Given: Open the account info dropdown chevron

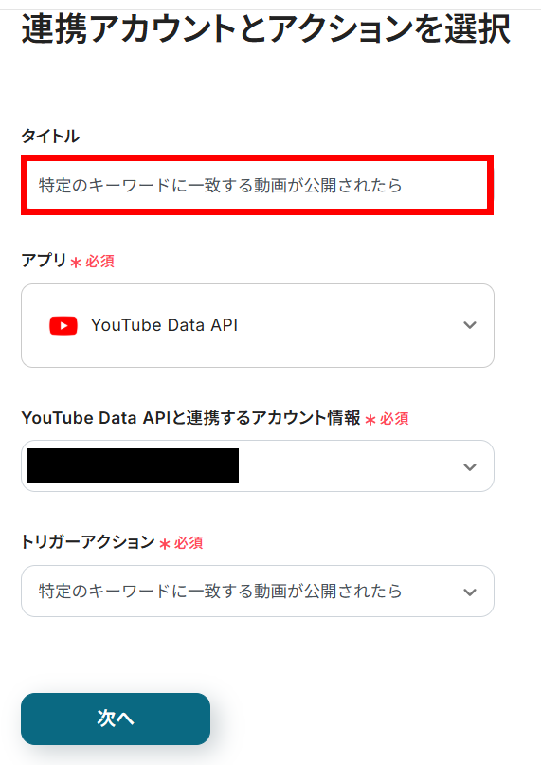Looking at the screenshot, I should click(x=470, y=467).
